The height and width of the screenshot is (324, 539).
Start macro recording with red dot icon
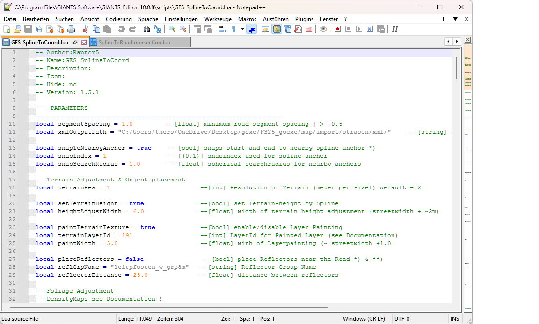click(x=337, y=29)
